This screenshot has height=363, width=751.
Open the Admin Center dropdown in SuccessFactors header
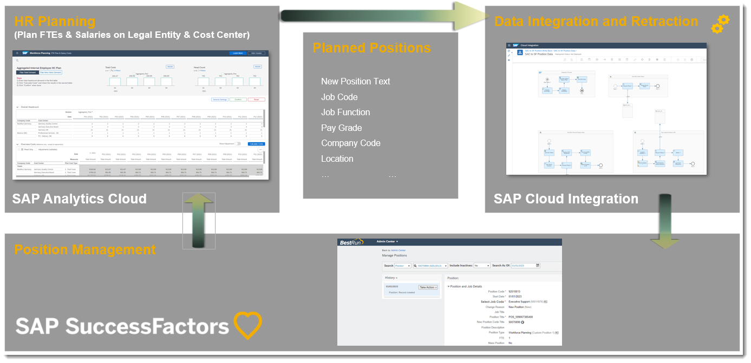(x=388, y=241)
